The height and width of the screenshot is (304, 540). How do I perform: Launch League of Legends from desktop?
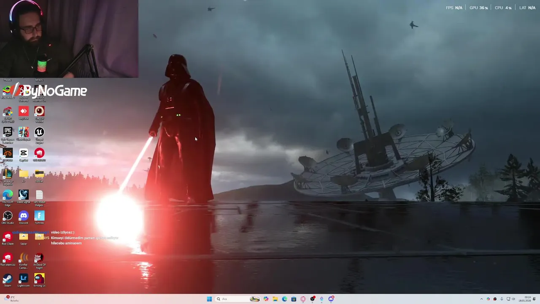click(8, 177)
